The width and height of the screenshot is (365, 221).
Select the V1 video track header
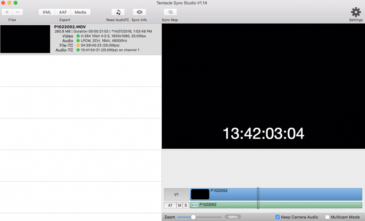tap(176, 194)
